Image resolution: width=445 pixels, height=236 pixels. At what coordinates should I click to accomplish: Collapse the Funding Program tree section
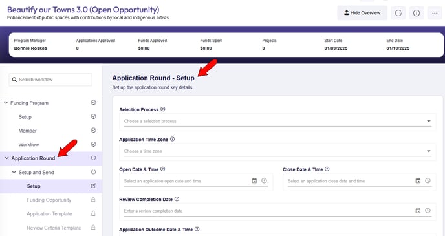6,103
